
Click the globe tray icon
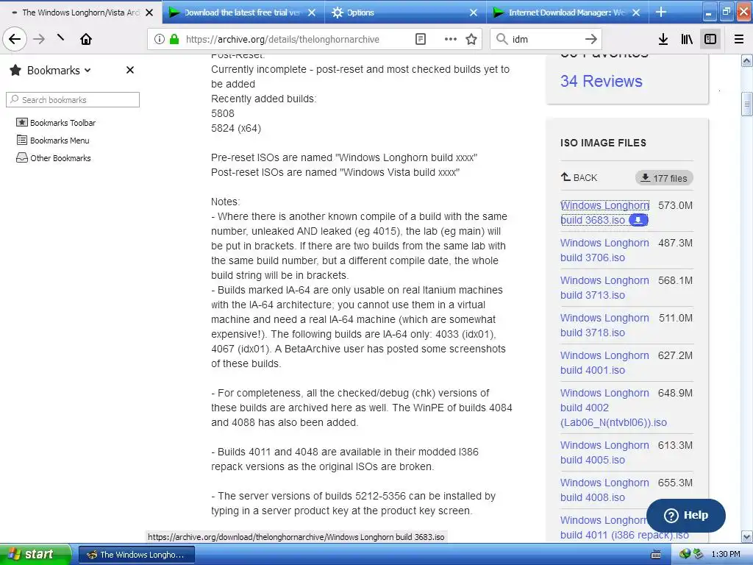685,555
